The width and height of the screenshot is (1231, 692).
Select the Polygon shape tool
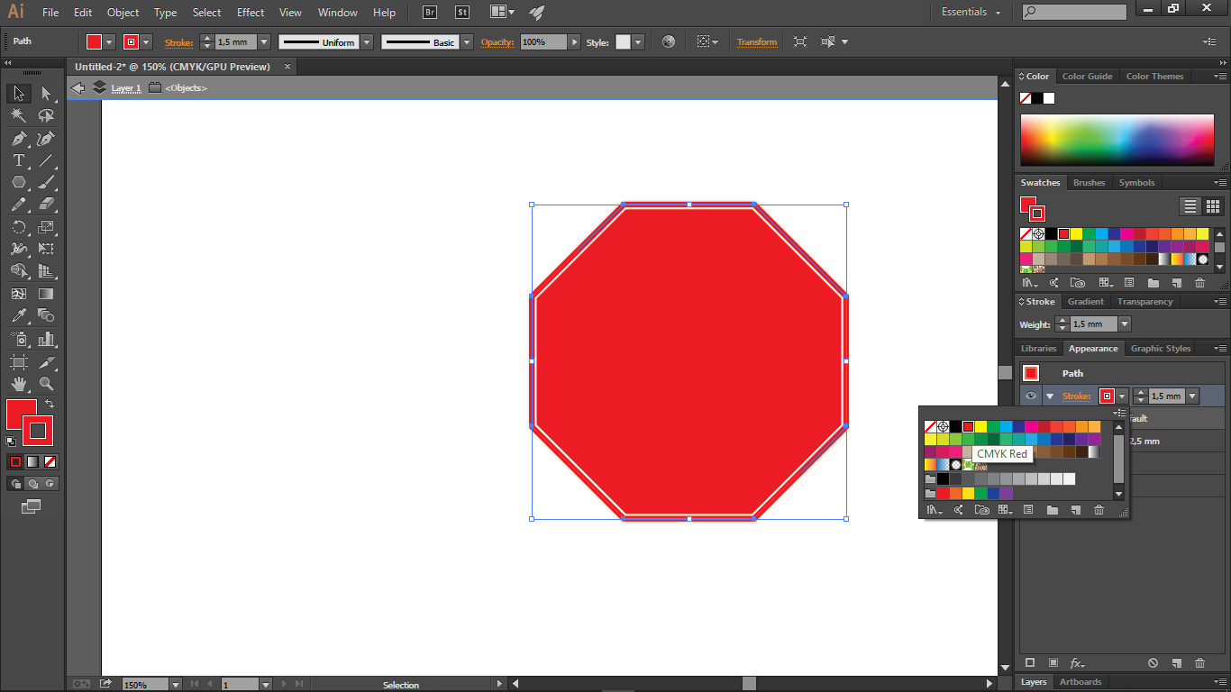click(x=18, y=183)
